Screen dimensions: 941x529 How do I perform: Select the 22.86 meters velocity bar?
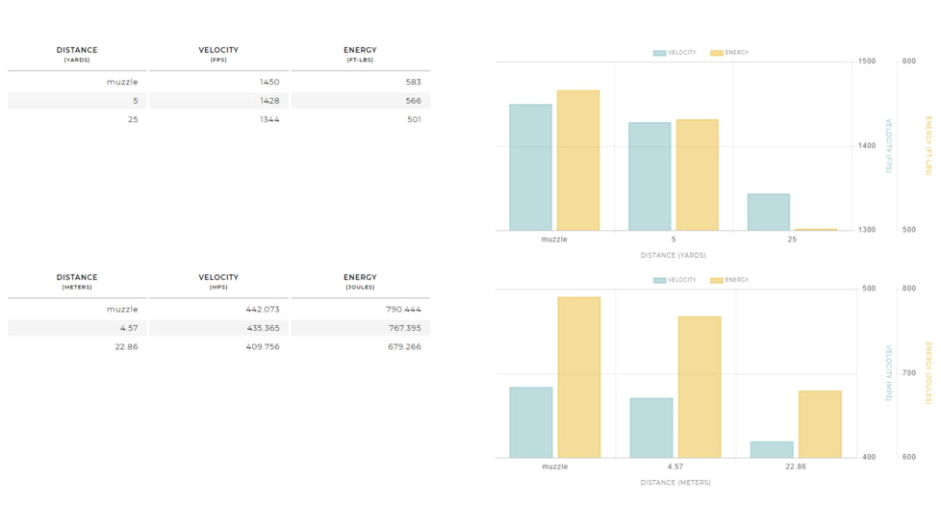772,449
